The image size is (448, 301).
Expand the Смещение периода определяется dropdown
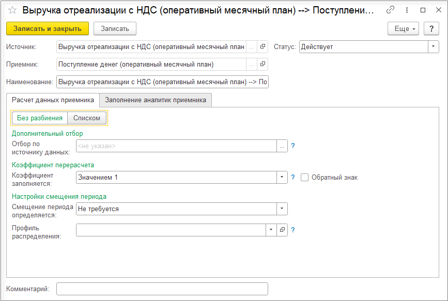282,209
